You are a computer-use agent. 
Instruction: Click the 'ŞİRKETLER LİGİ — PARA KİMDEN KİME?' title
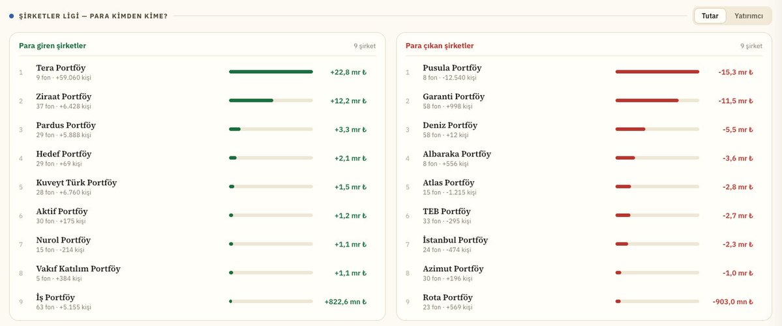click(93, 16)
